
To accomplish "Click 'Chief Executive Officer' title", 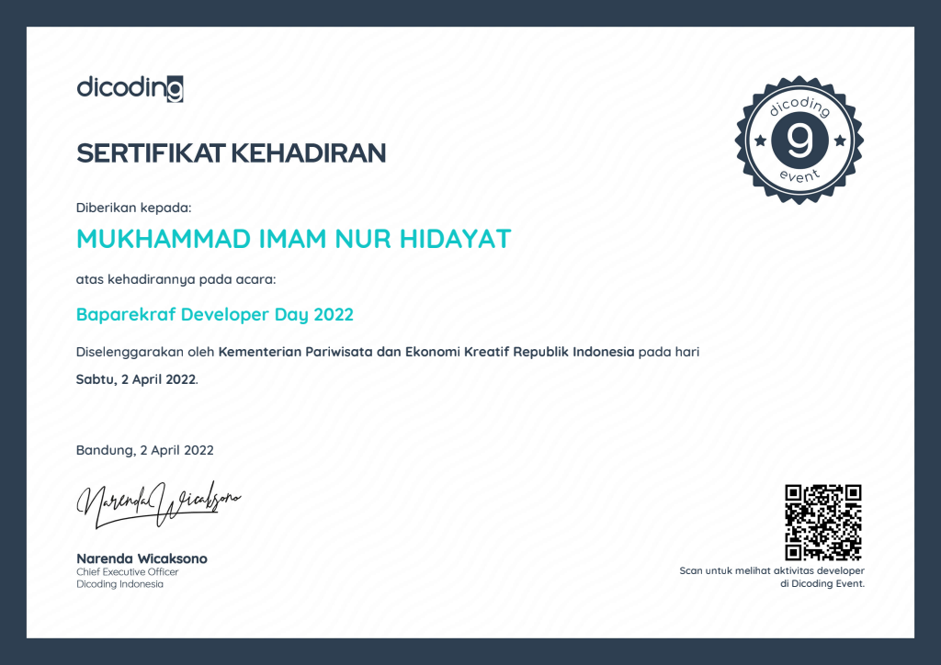I will 127,572.
